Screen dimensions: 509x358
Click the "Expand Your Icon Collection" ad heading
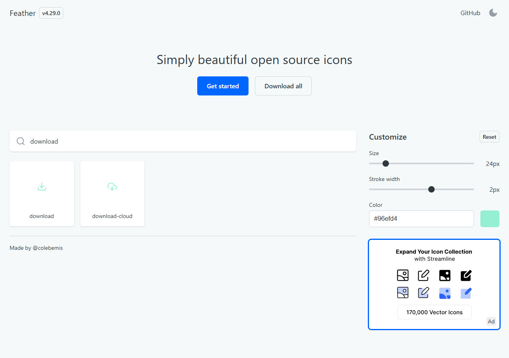434,251
